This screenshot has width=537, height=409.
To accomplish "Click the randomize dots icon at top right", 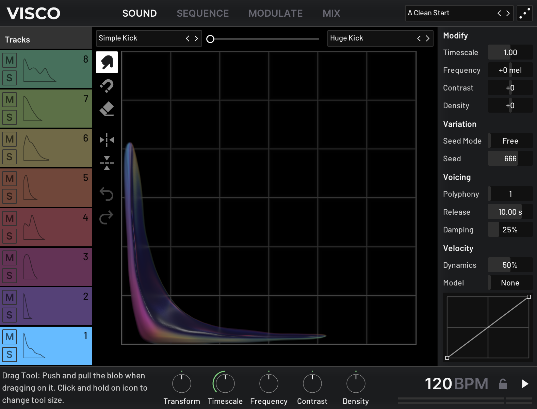I will [524, 14].
